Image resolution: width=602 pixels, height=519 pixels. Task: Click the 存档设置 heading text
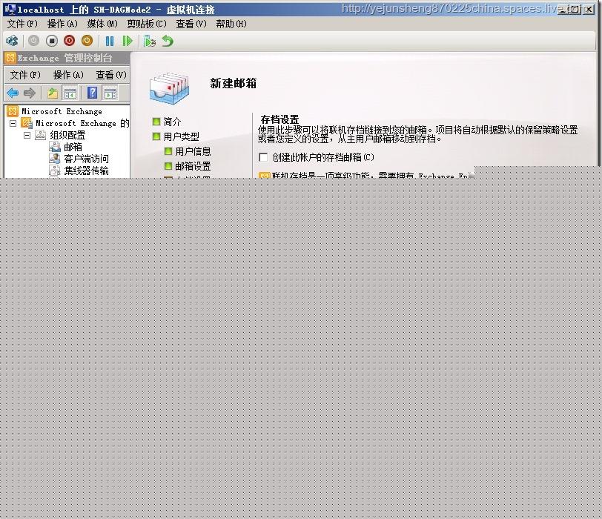[280, 119]
